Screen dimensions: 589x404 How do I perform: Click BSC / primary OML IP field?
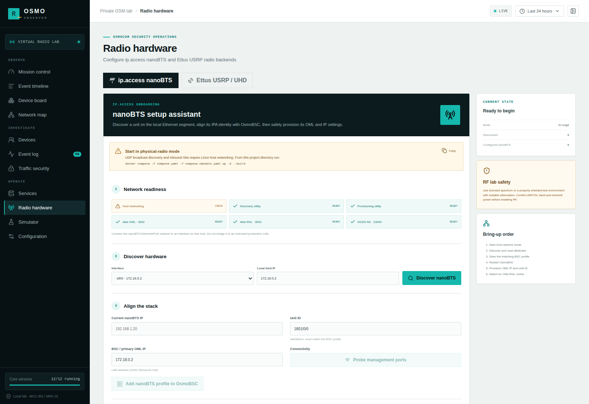[x=197, y=360]
